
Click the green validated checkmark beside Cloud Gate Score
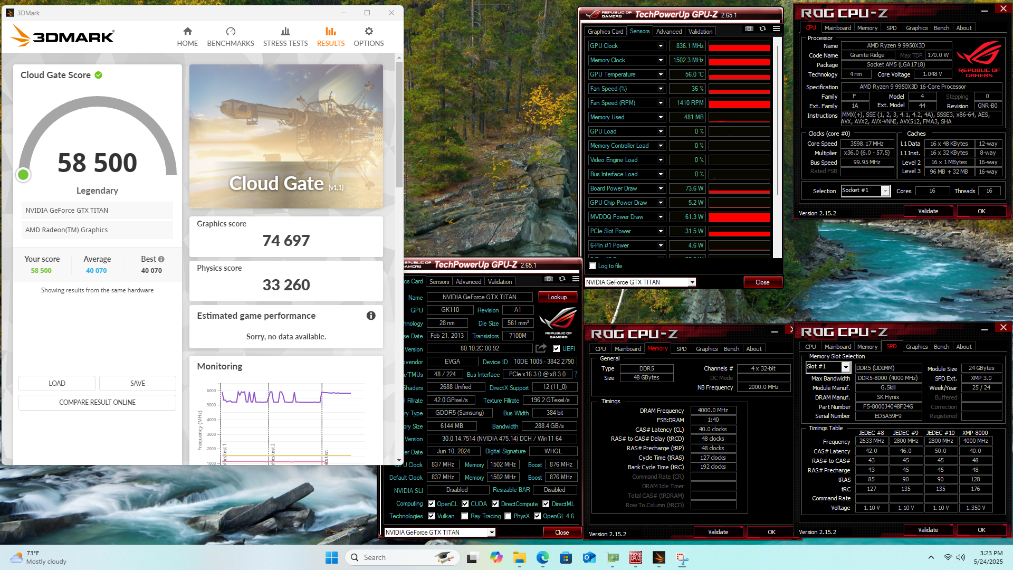(x=99, y=75)
